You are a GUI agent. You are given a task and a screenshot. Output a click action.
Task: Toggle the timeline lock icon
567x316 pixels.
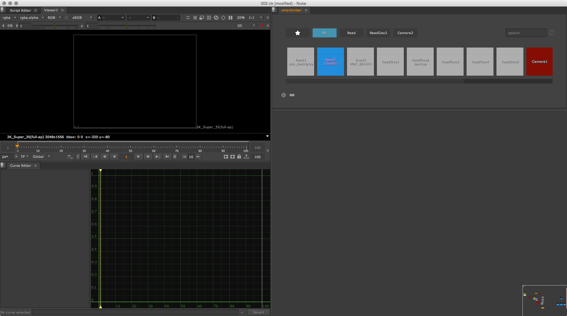pos(239,157)
